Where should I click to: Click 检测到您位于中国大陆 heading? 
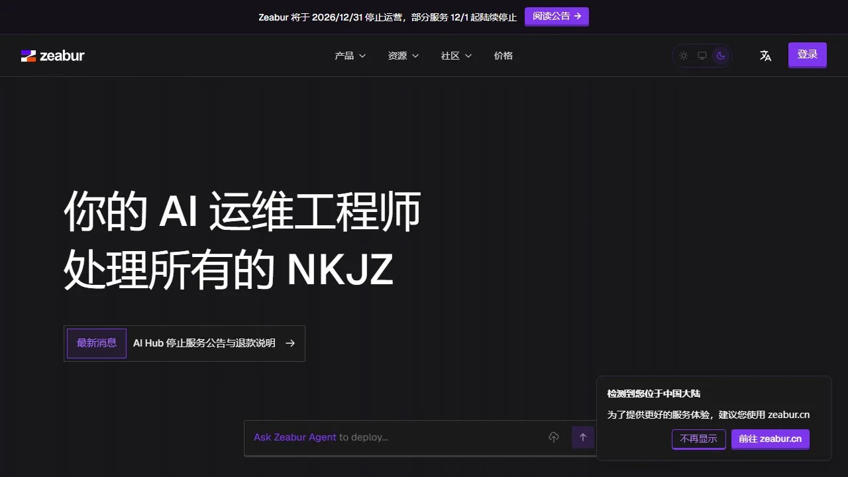click(654, 394)
